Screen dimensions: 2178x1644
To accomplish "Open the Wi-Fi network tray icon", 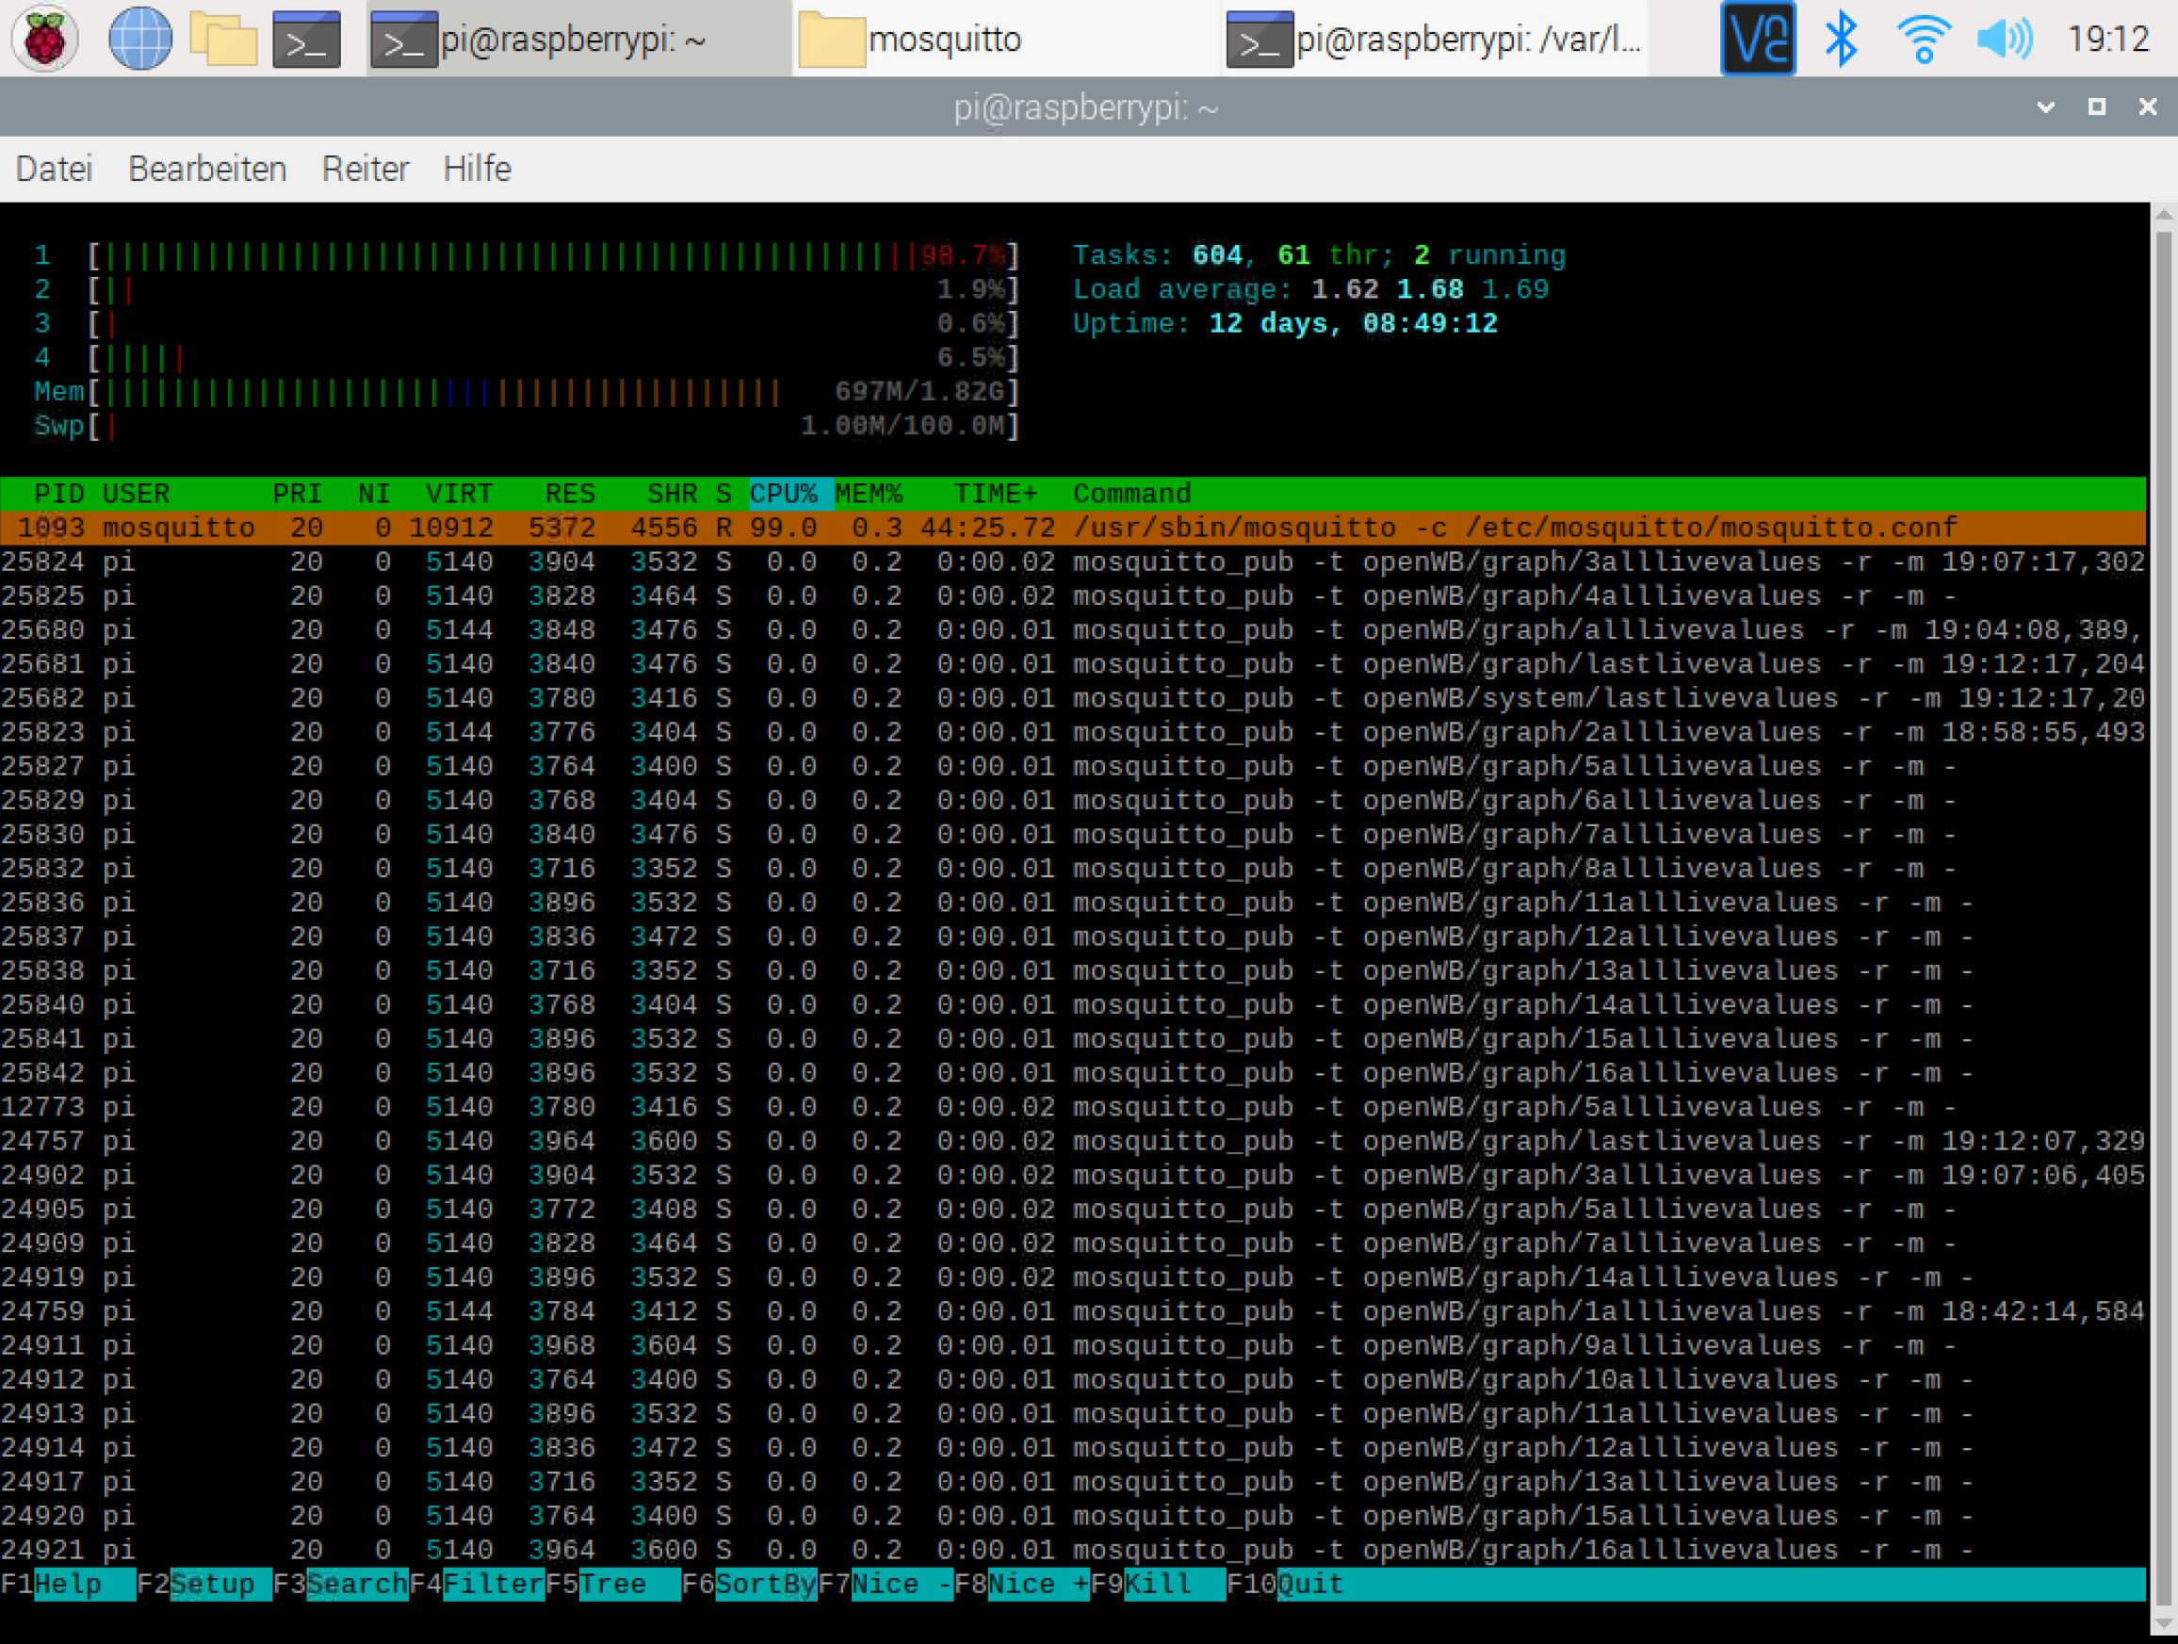I will [x=1923, y=39].
